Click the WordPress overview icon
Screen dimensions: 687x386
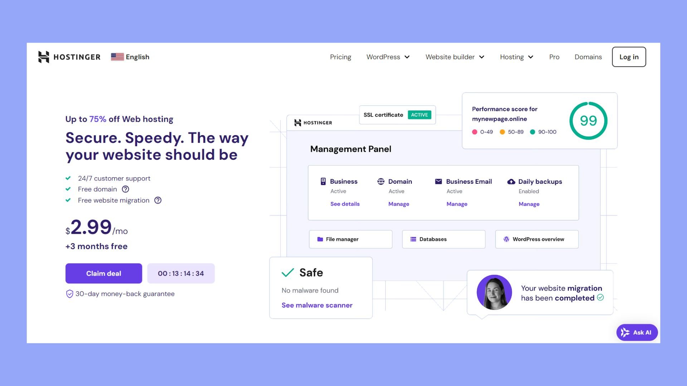click(x=506, y=239)
